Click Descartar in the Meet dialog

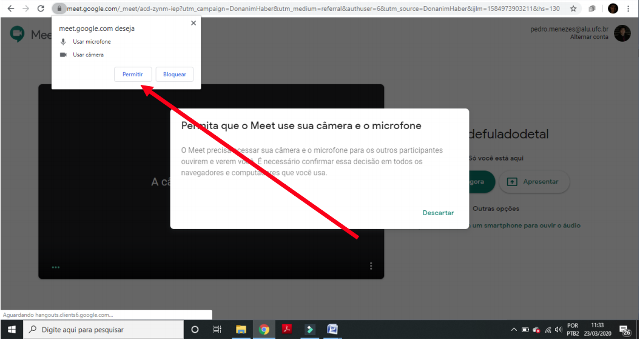438,213
